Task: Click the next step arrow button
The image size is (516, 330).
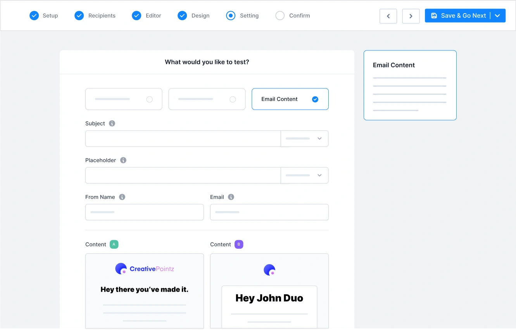Action: [411, 16]
